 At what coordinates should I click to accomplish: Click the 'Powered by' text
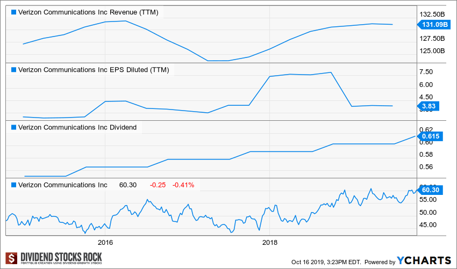click(x=380, y=261)
